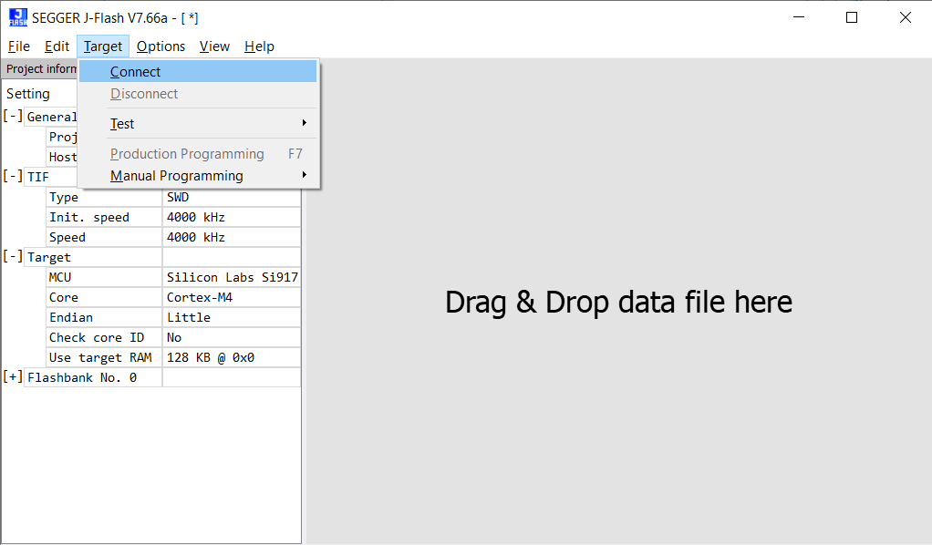
Task: Click the J-Flash application icon in title bar
Action: click(x=18, y=17)
